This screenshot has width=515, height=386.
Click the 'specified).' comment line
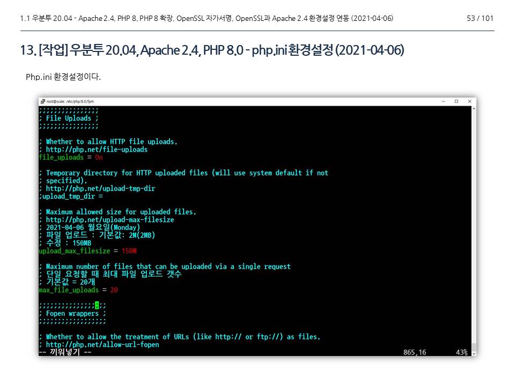click(63, 181)
